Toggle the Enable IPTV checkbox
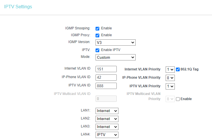Screen dimensions: 212x140 [97, 50]
